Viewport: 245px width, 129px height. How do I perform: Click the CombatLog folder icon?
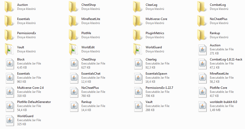[x=202, y=7]
